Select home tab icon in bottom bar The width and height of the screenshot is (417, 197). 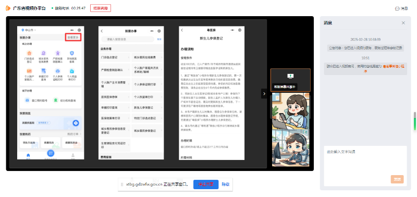29,156
